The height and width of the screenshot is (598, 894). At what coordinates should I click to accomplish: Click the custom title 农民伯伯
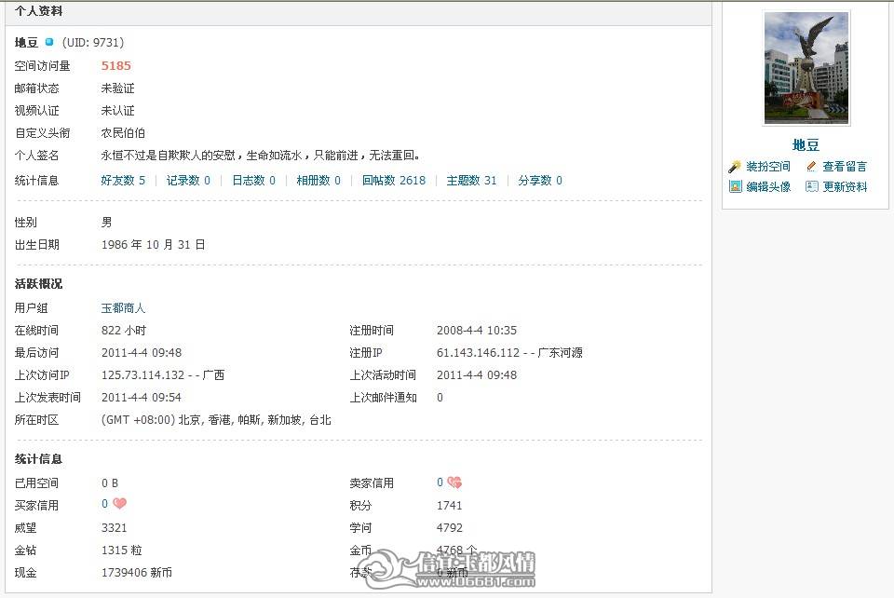click(x=123, y=133)
